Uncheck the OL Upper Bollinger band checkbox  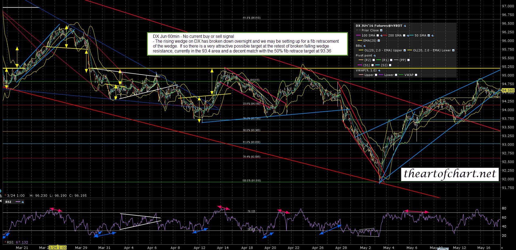(x=404, y=51)
